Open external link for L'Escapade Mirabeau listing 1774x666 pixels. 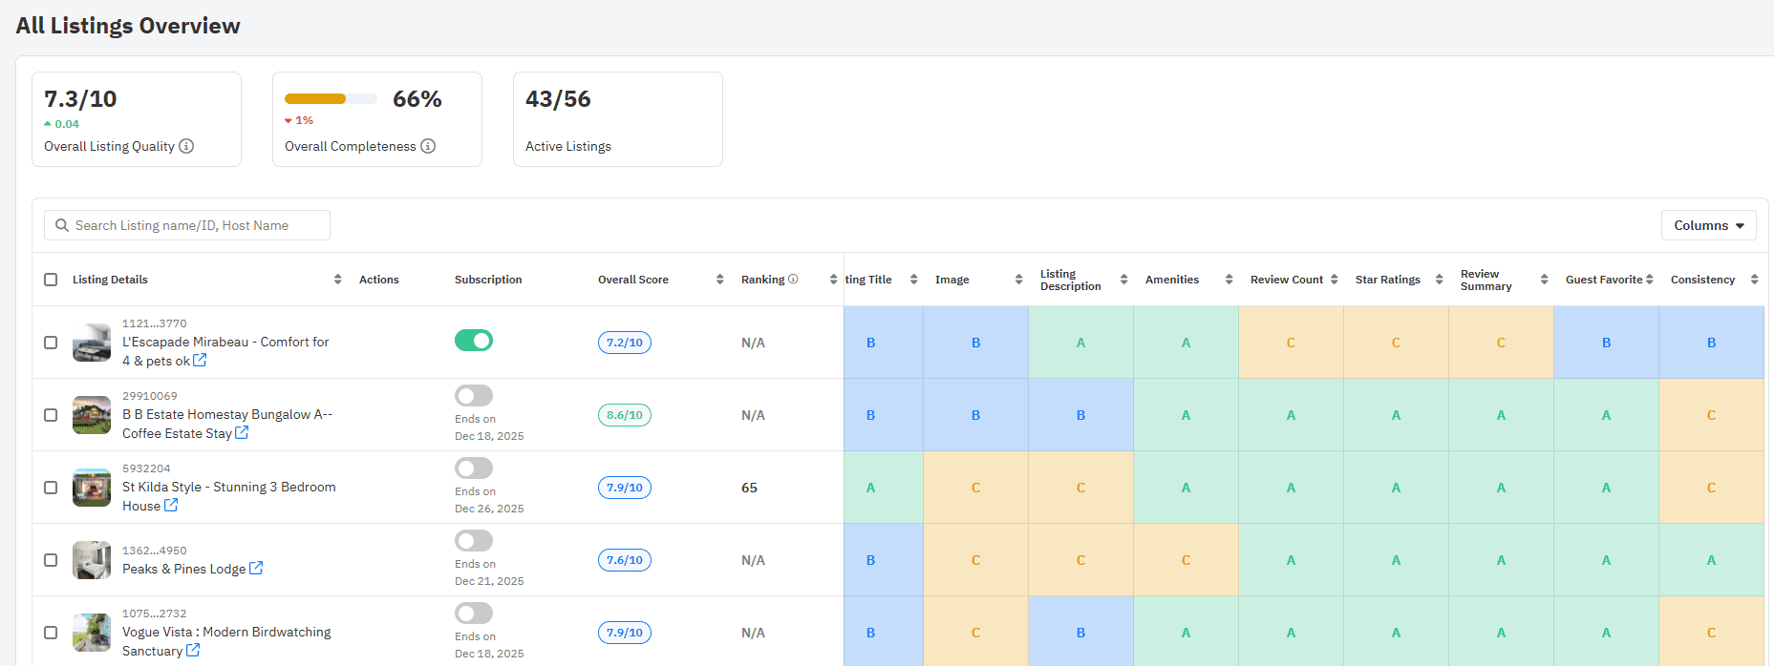tap(200, 361)
